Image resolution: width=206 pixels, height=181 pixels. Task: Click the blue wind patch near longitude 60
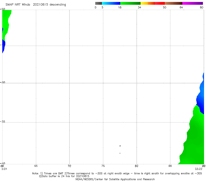(x=4, y=46)
